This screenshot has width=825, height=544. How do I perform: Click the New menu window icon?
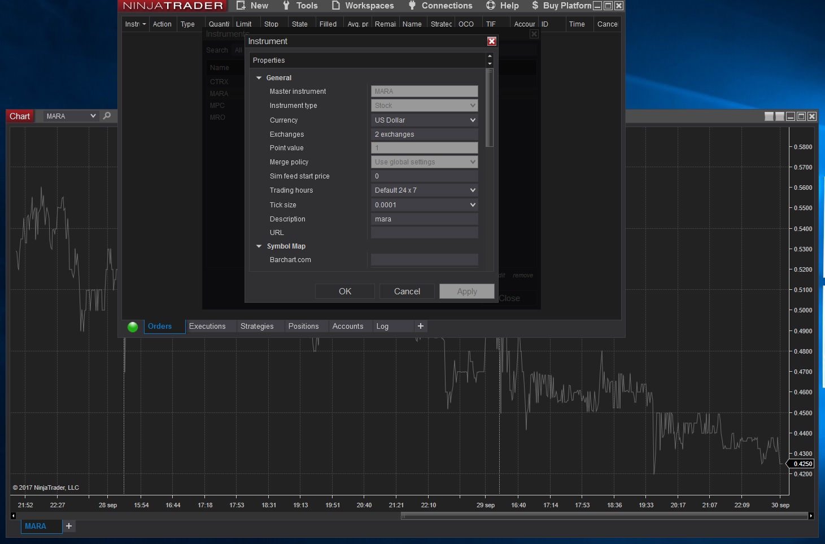241,6
